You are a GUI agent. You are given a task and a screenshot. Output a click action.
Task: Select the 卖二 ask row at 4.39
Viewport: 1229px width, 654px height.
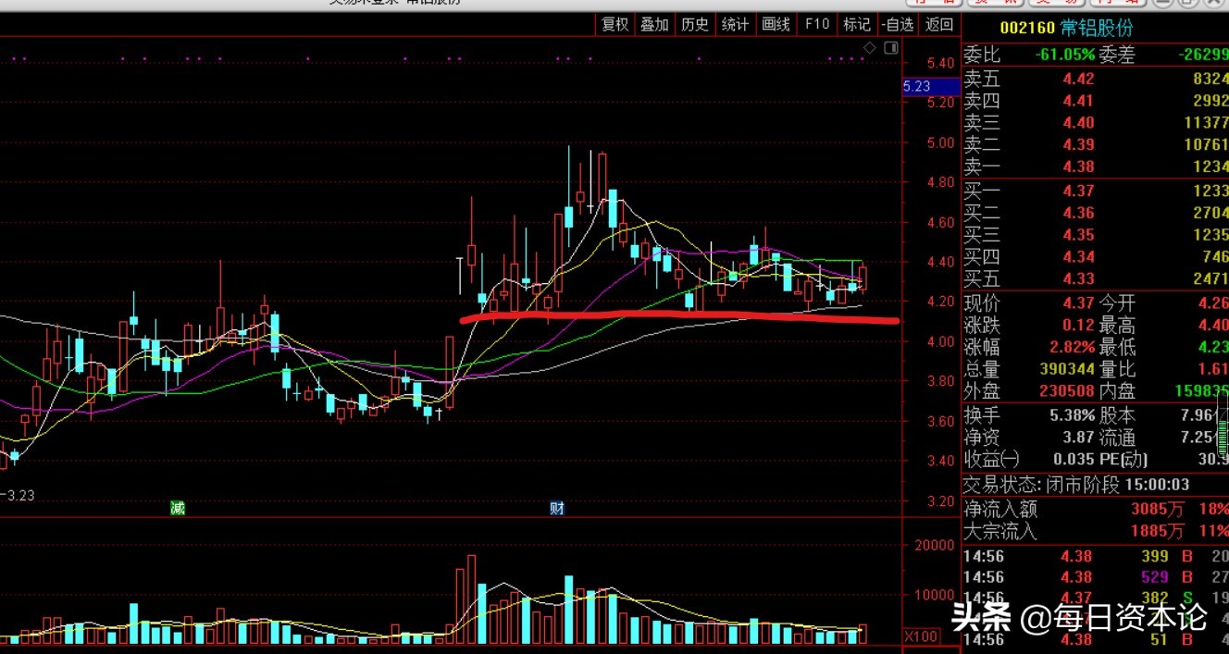point(1096,145)
